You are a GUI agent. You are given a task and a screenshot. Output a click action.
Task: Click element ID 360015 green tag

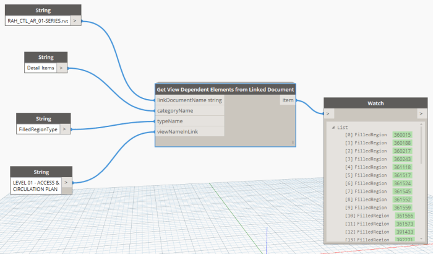coord(401,134)
